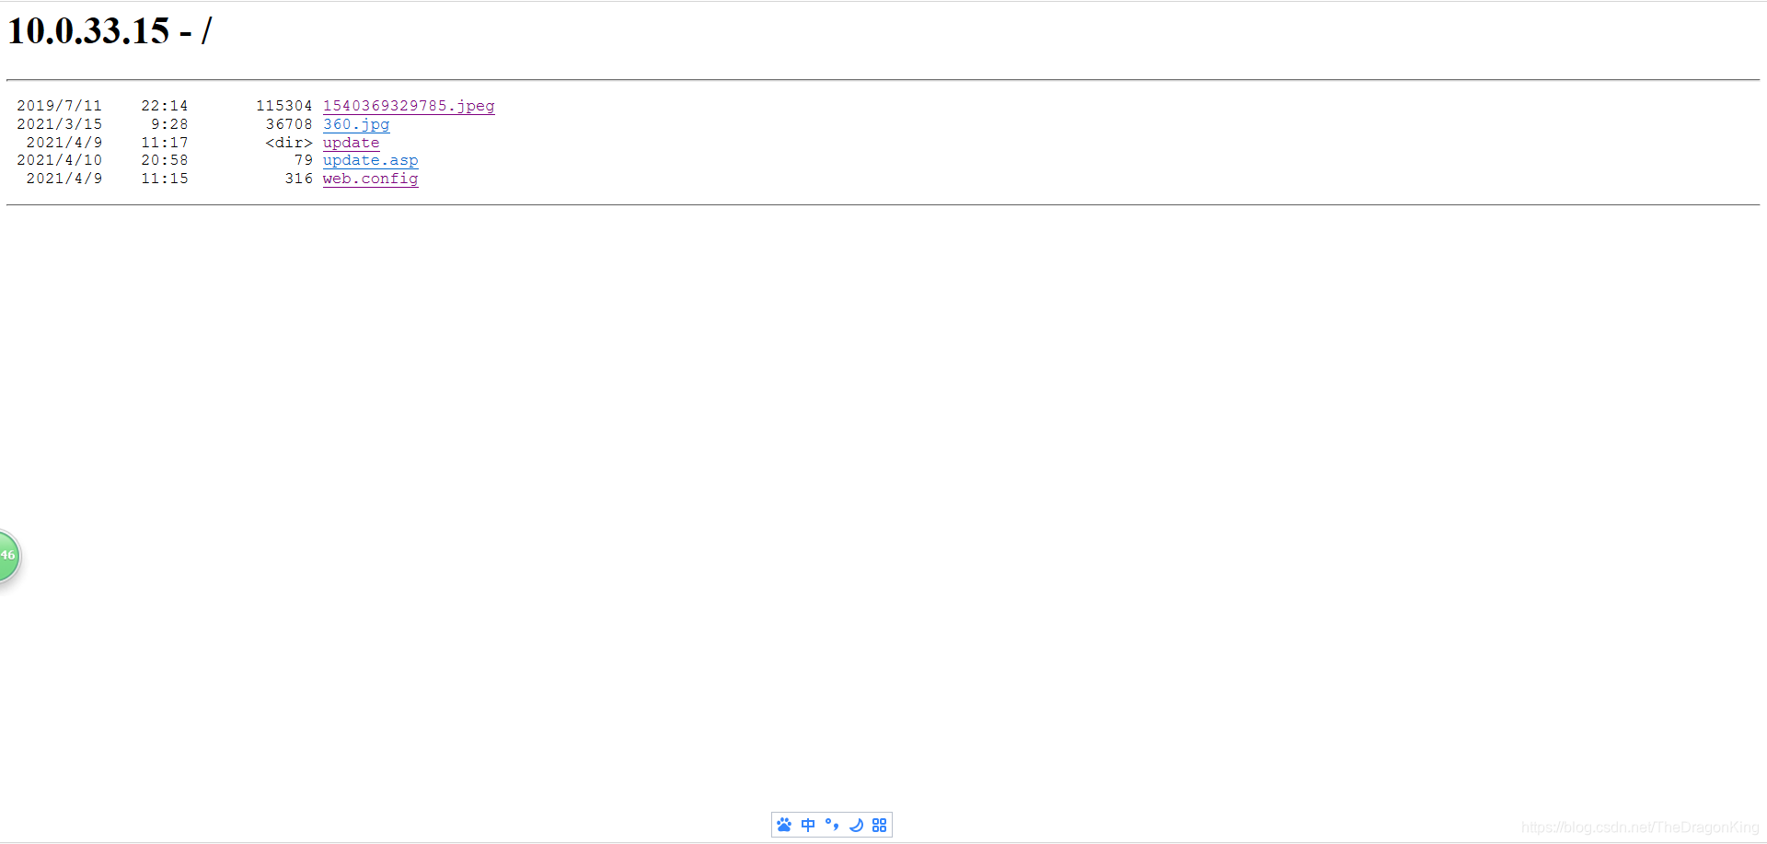Click the 2021/4/9 date in update directory row
This screenshot has height=844, width=1767.
(64, 143)
